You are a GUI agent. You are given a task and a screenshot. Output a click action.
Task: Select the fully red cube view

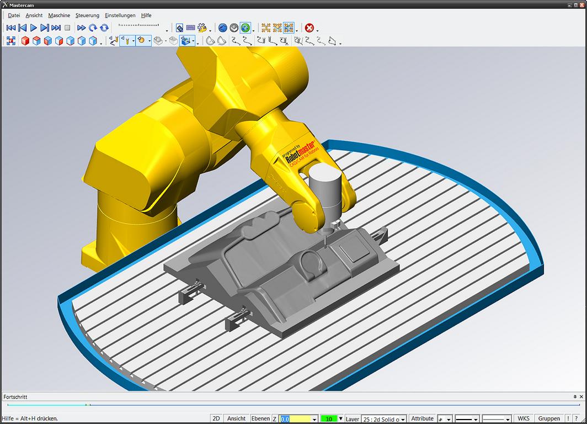click(25, 41)
